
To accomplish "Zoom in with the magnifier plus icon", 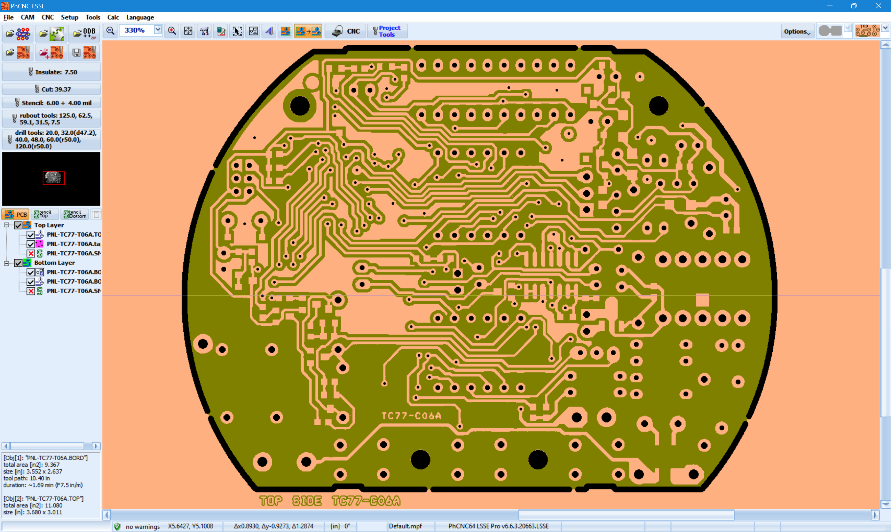I will click(x=172, y=31).
